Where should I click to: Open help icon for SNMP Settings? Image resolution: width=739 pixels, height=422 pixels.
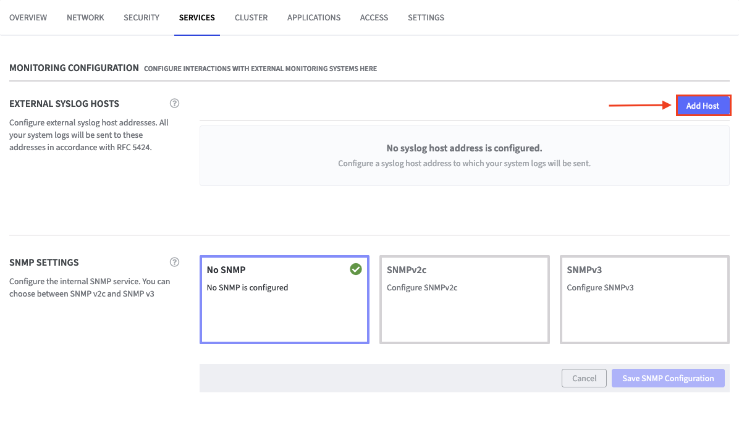coord(174,262)
